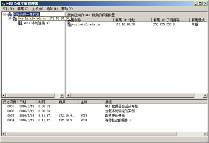Click the cluster icon in the list row
Image resolution: width=209 pixels, height=143 pixels.
[x=69, y=25]
